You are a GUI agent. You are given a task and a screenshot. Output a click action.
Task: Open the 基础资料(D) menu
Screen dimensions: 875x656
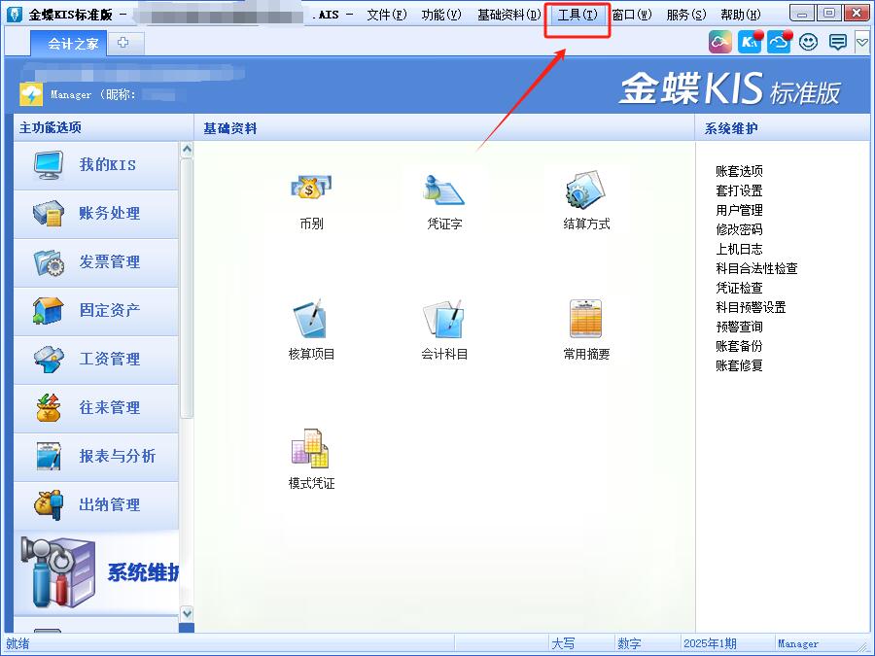(508, 15)
